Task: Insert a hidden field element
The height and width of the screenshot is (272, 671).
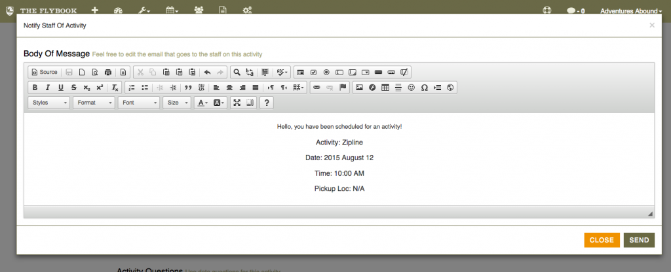Action: coord(404,72)
